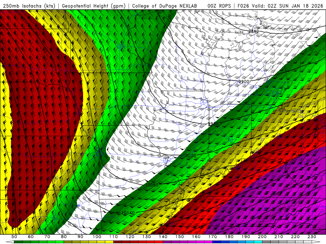Click the 9840 height contour label
Image resolution: width=326 pixels, height=244 pixels.
tap(253, 31)
